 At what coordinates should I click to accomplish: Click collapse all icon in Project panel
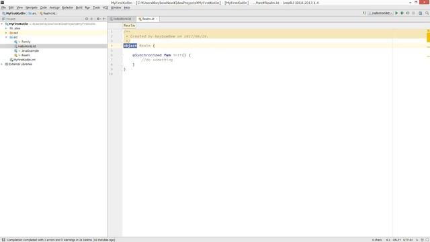point(91,19)
